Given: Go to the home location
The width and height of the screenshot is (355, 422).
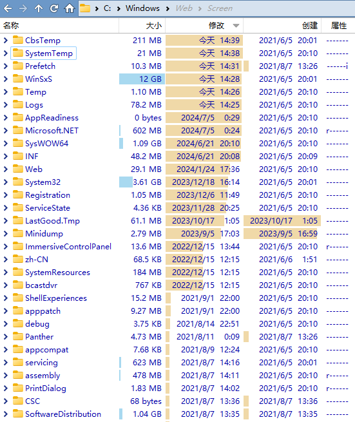Looking at the screenshot, I should point(70,8).
